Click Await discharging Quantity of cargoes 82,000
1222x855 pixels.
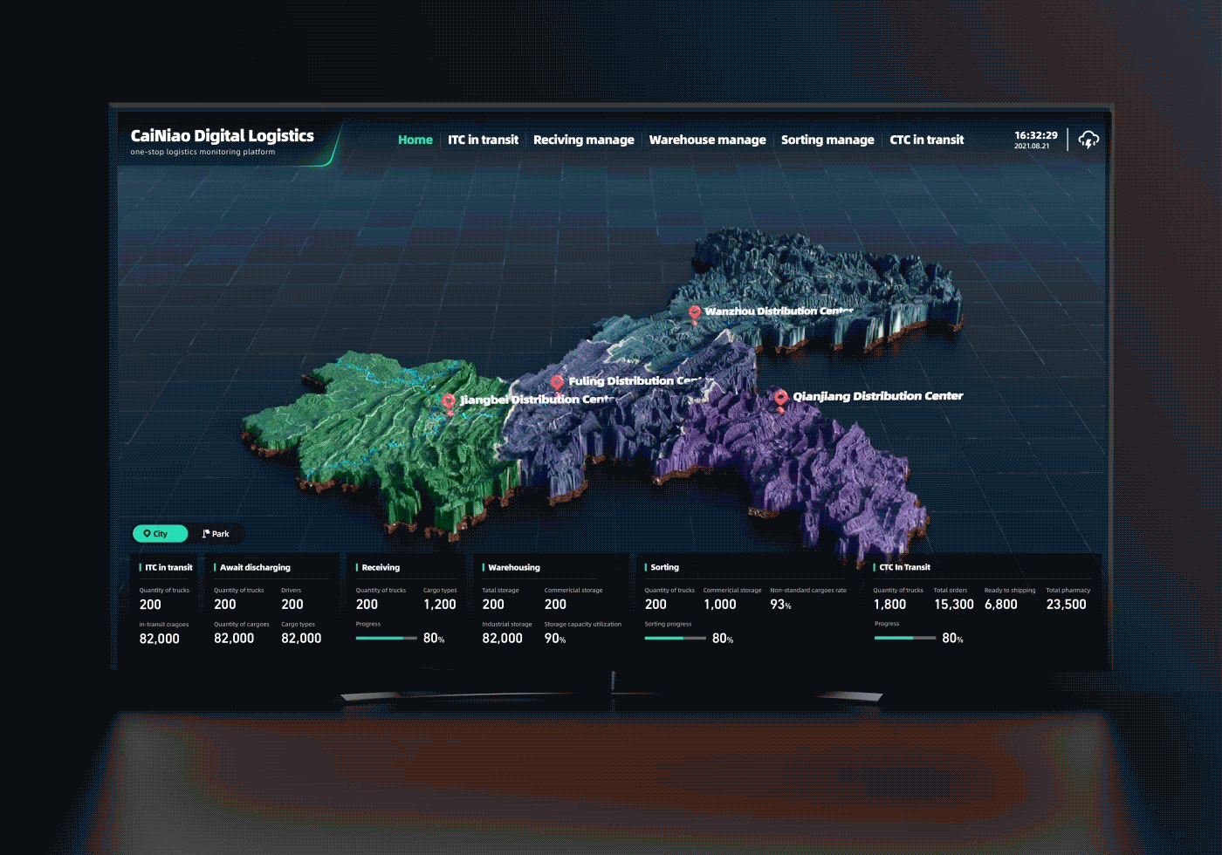click(234, 639)
